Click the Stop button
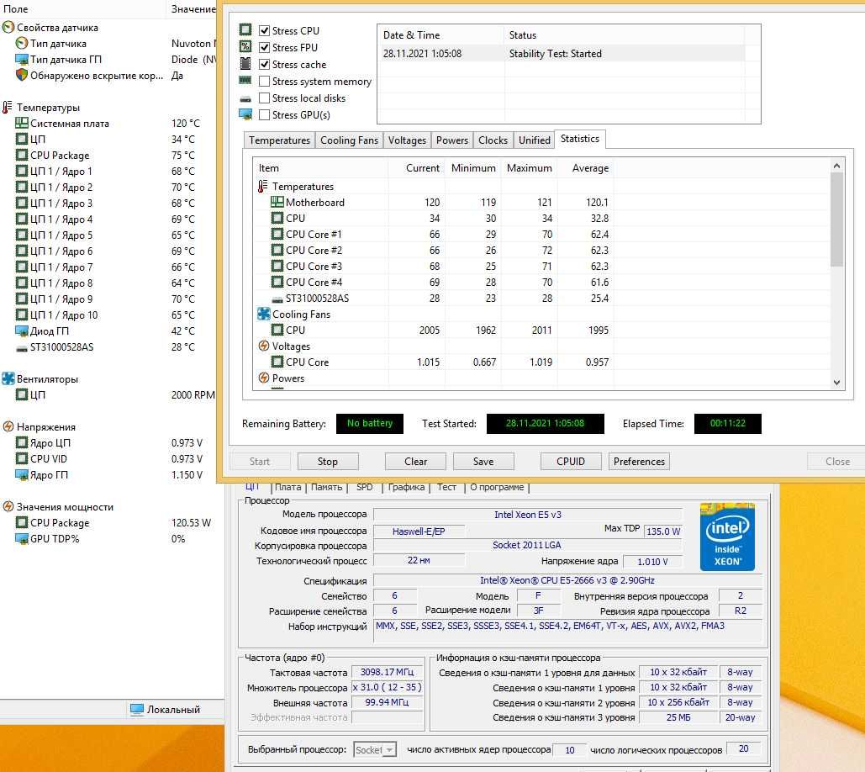The height and width of the screenshot is (772, 865). [328, 462]
